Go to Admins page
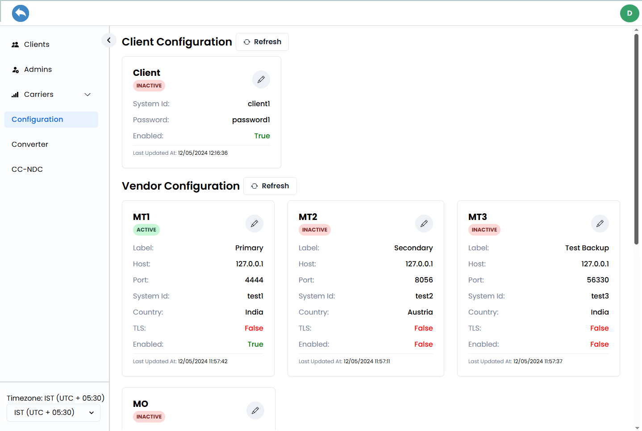 pos(38,70)
